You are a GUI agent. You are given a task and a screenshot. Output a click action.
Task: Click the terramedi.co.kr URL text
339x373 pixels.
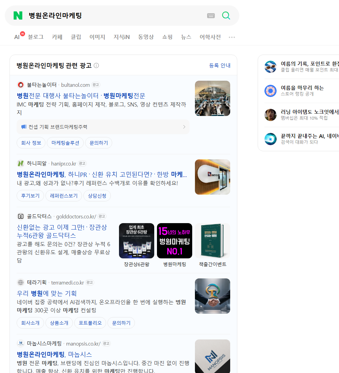coord(67,282)
